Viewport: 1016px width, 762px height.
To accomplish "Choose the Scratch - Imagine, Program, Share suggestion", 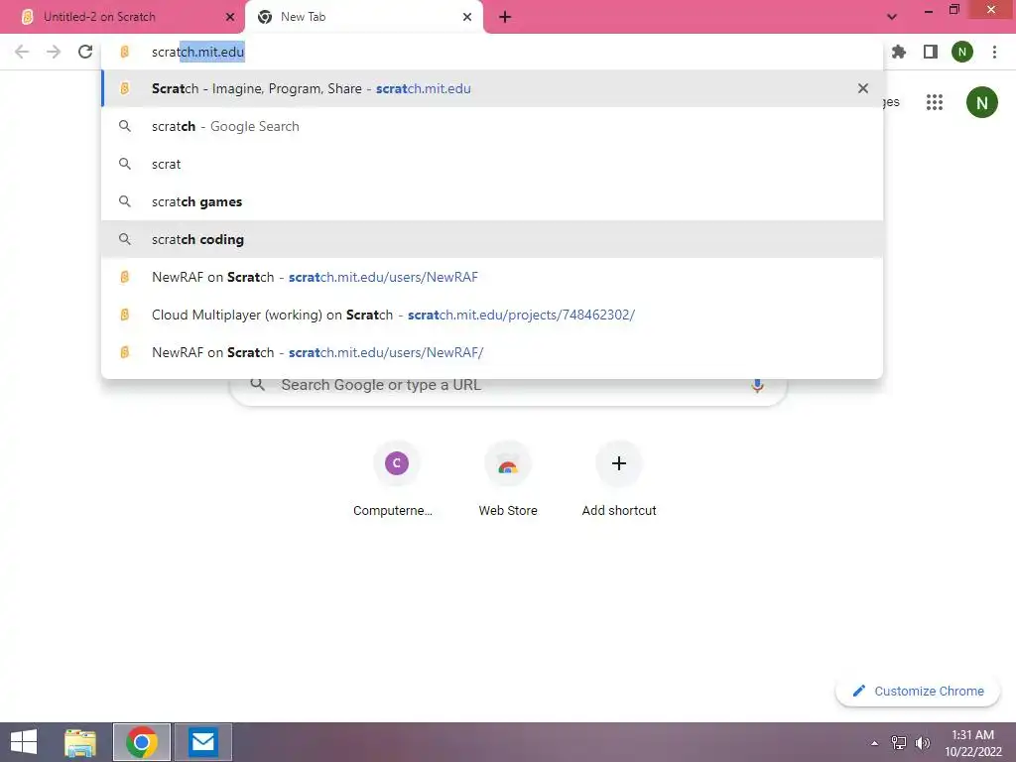I will (x=492, y=88).
